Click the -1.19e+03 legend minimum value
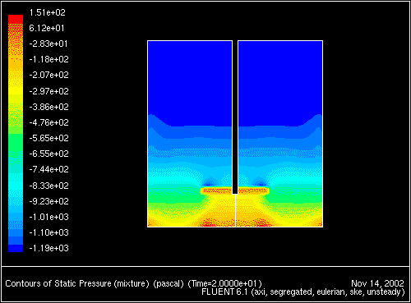Viewport: 411px width, 303px height. click(x=48, y=248)
